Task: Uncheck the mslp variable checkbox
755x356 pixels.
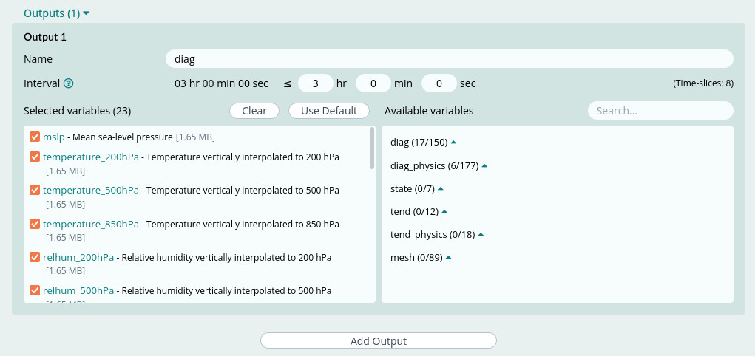Action: point(35,137)
